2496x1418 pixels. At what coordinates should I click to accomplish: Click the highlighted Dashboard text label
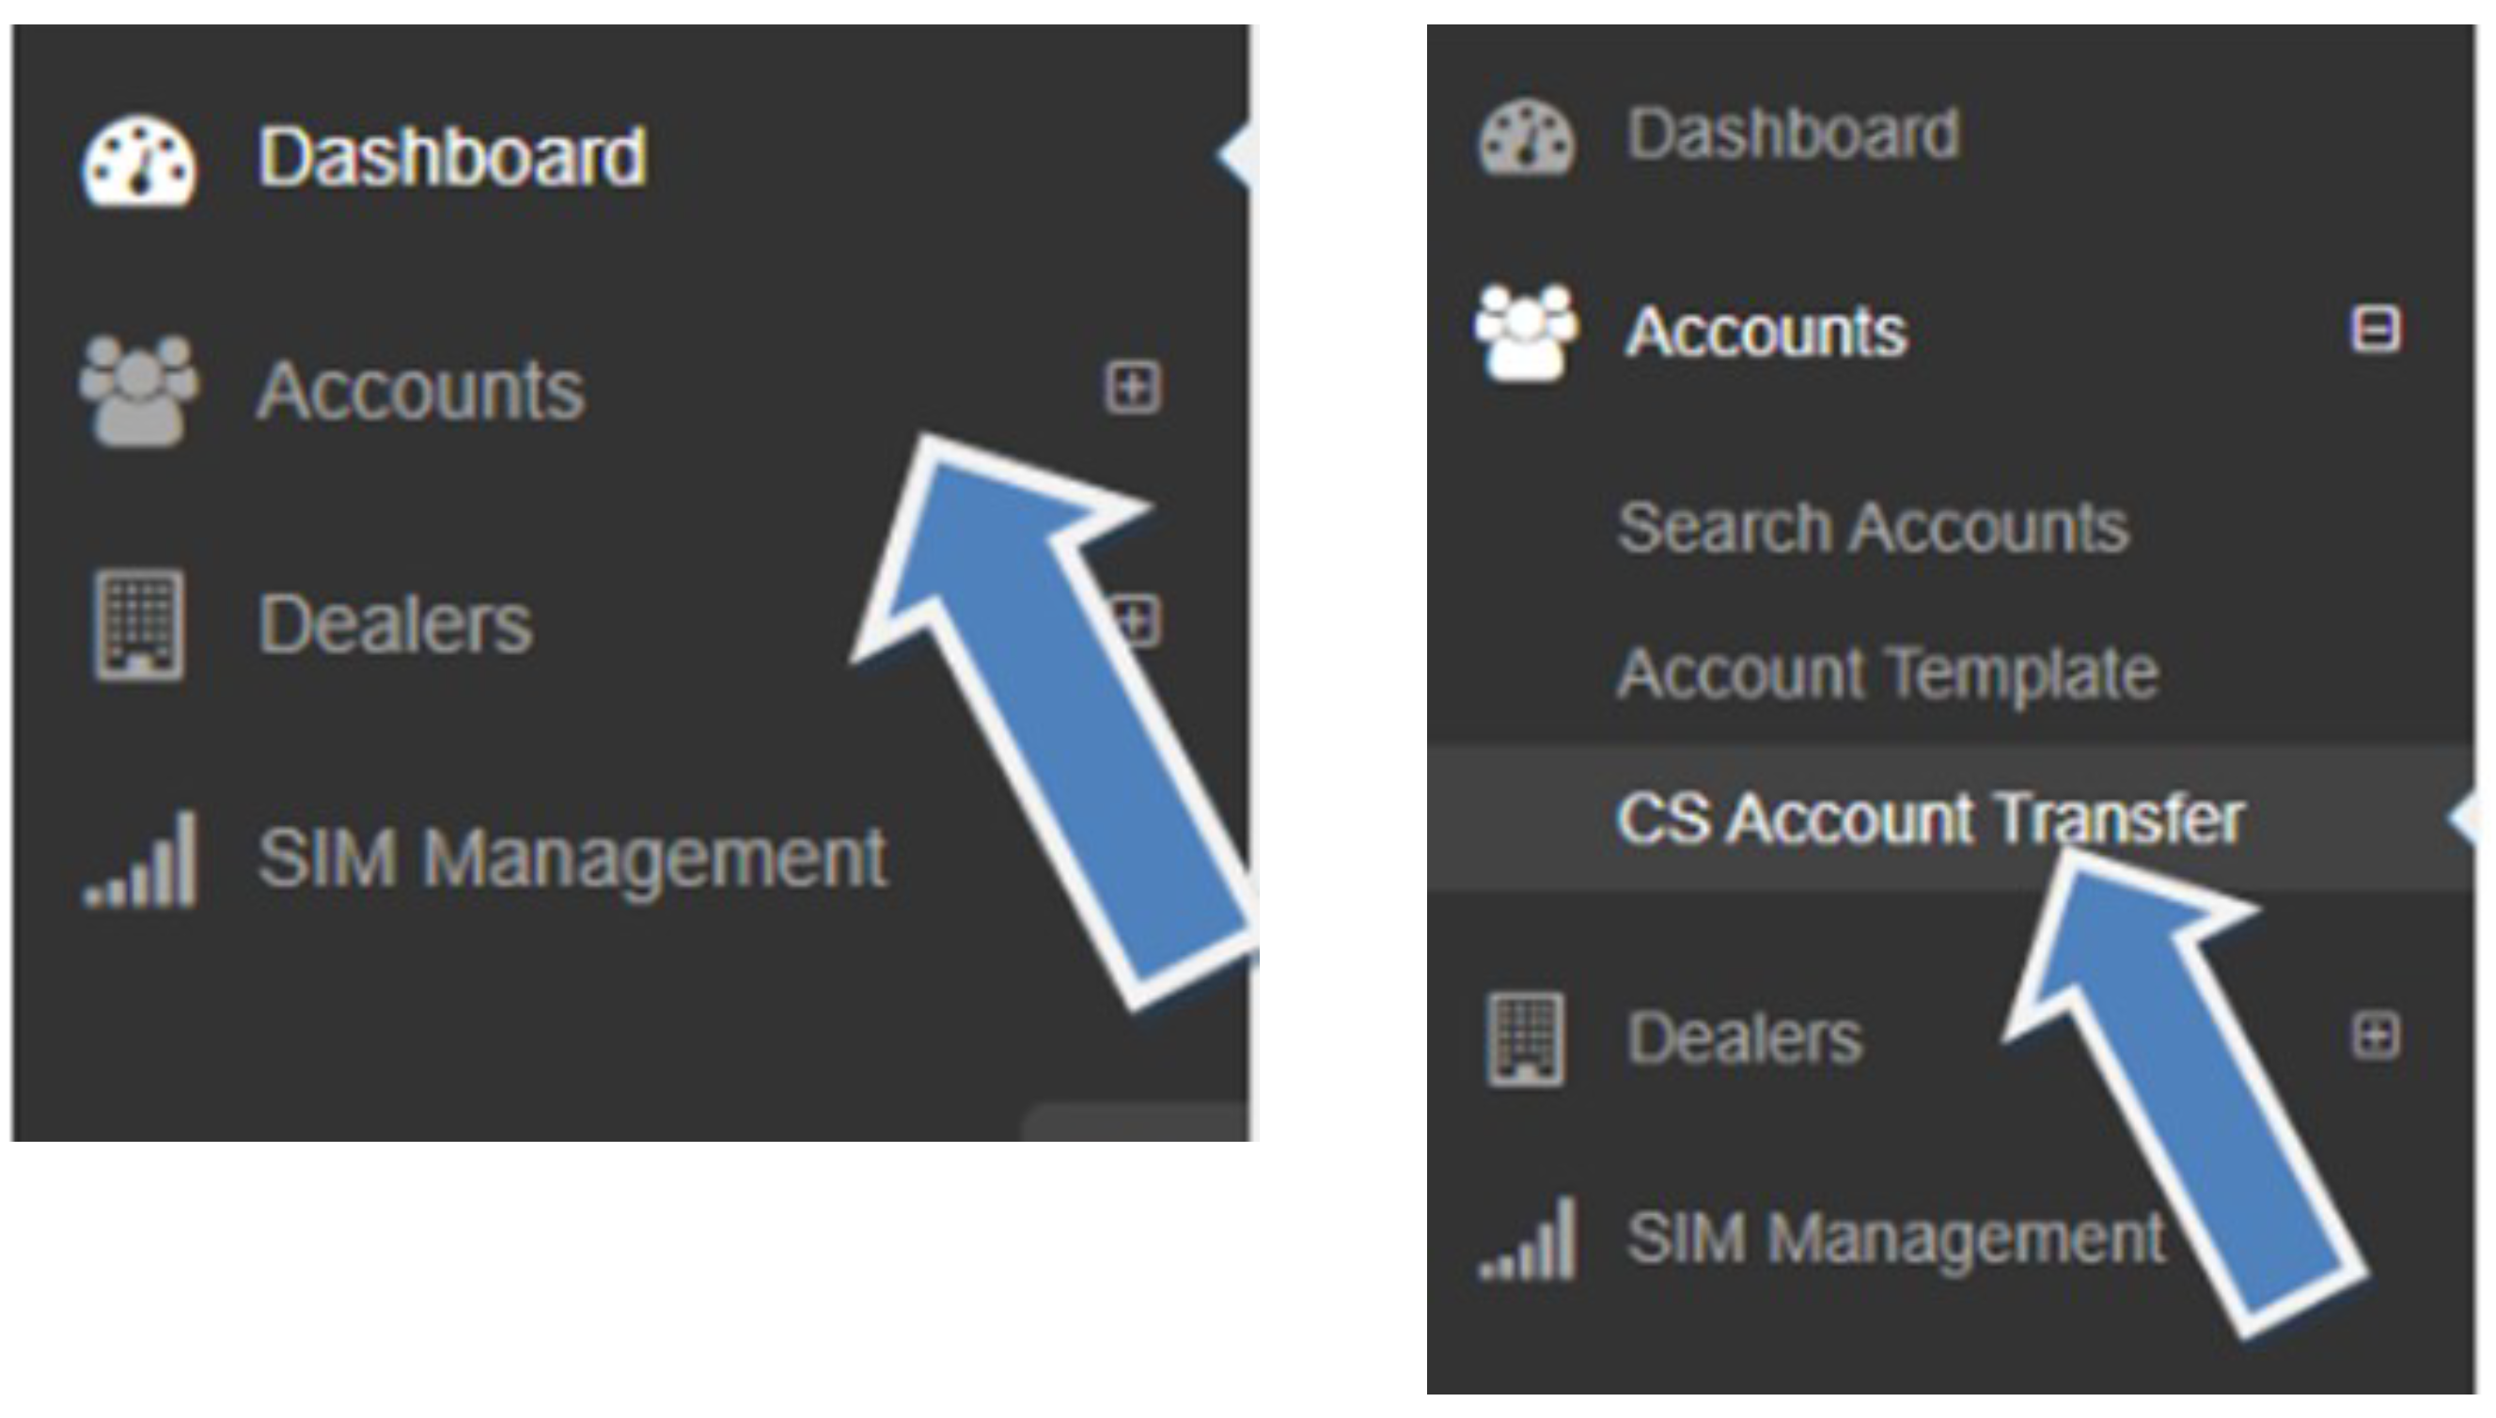coord(451,157)
